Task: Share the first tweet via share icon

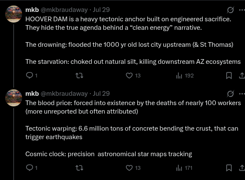Action: click(242, 76)
